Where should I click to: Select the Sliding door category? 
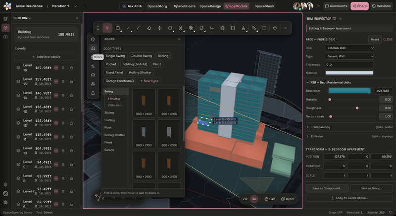(x=109, y=113)
